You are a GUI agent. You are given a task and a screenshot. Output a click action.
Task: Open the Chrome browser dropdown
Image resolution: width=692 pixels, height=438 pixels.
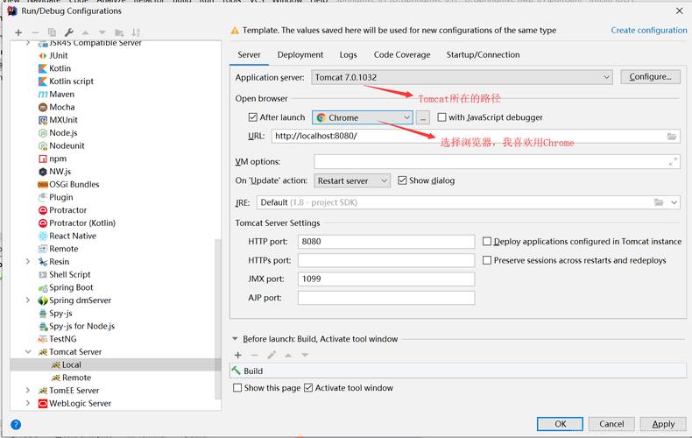click(363, 117)
